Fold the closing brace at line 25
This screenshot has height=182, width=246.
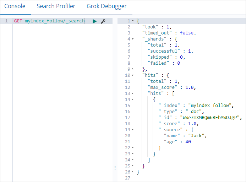click(132, 166)
